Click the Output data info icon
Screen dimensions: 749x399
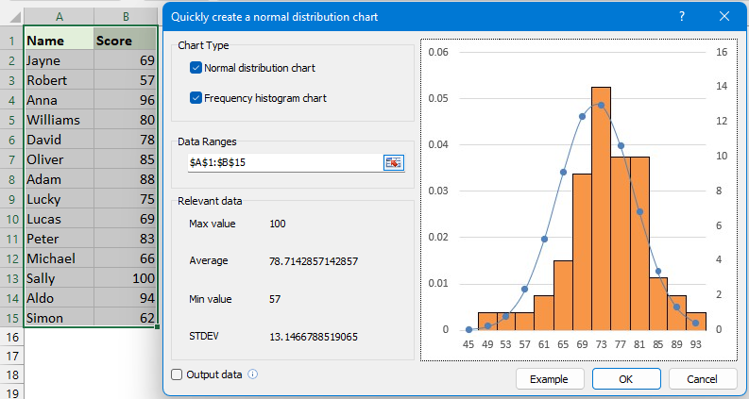pos(252,374)
